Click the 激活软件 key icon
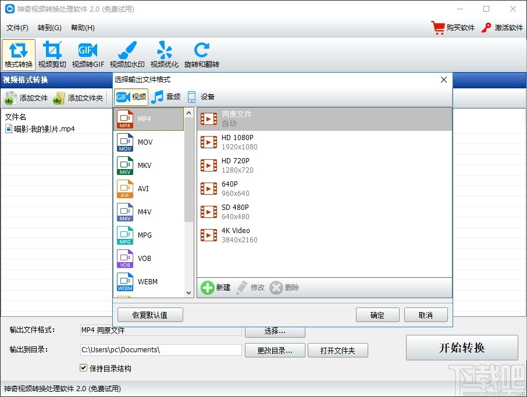The image size is (527, 397). tap(486, 27)
